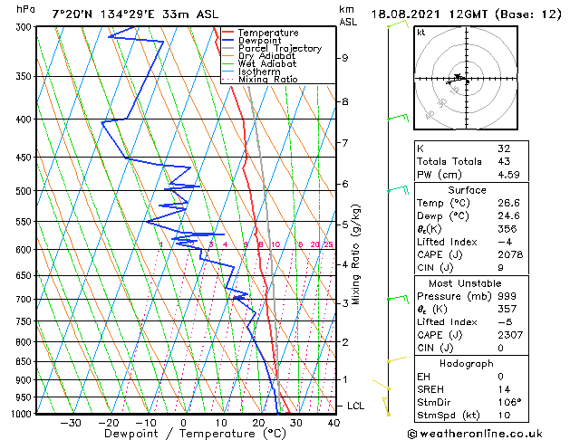Click the surface Temp value 26.6

[x=509, y=203]
